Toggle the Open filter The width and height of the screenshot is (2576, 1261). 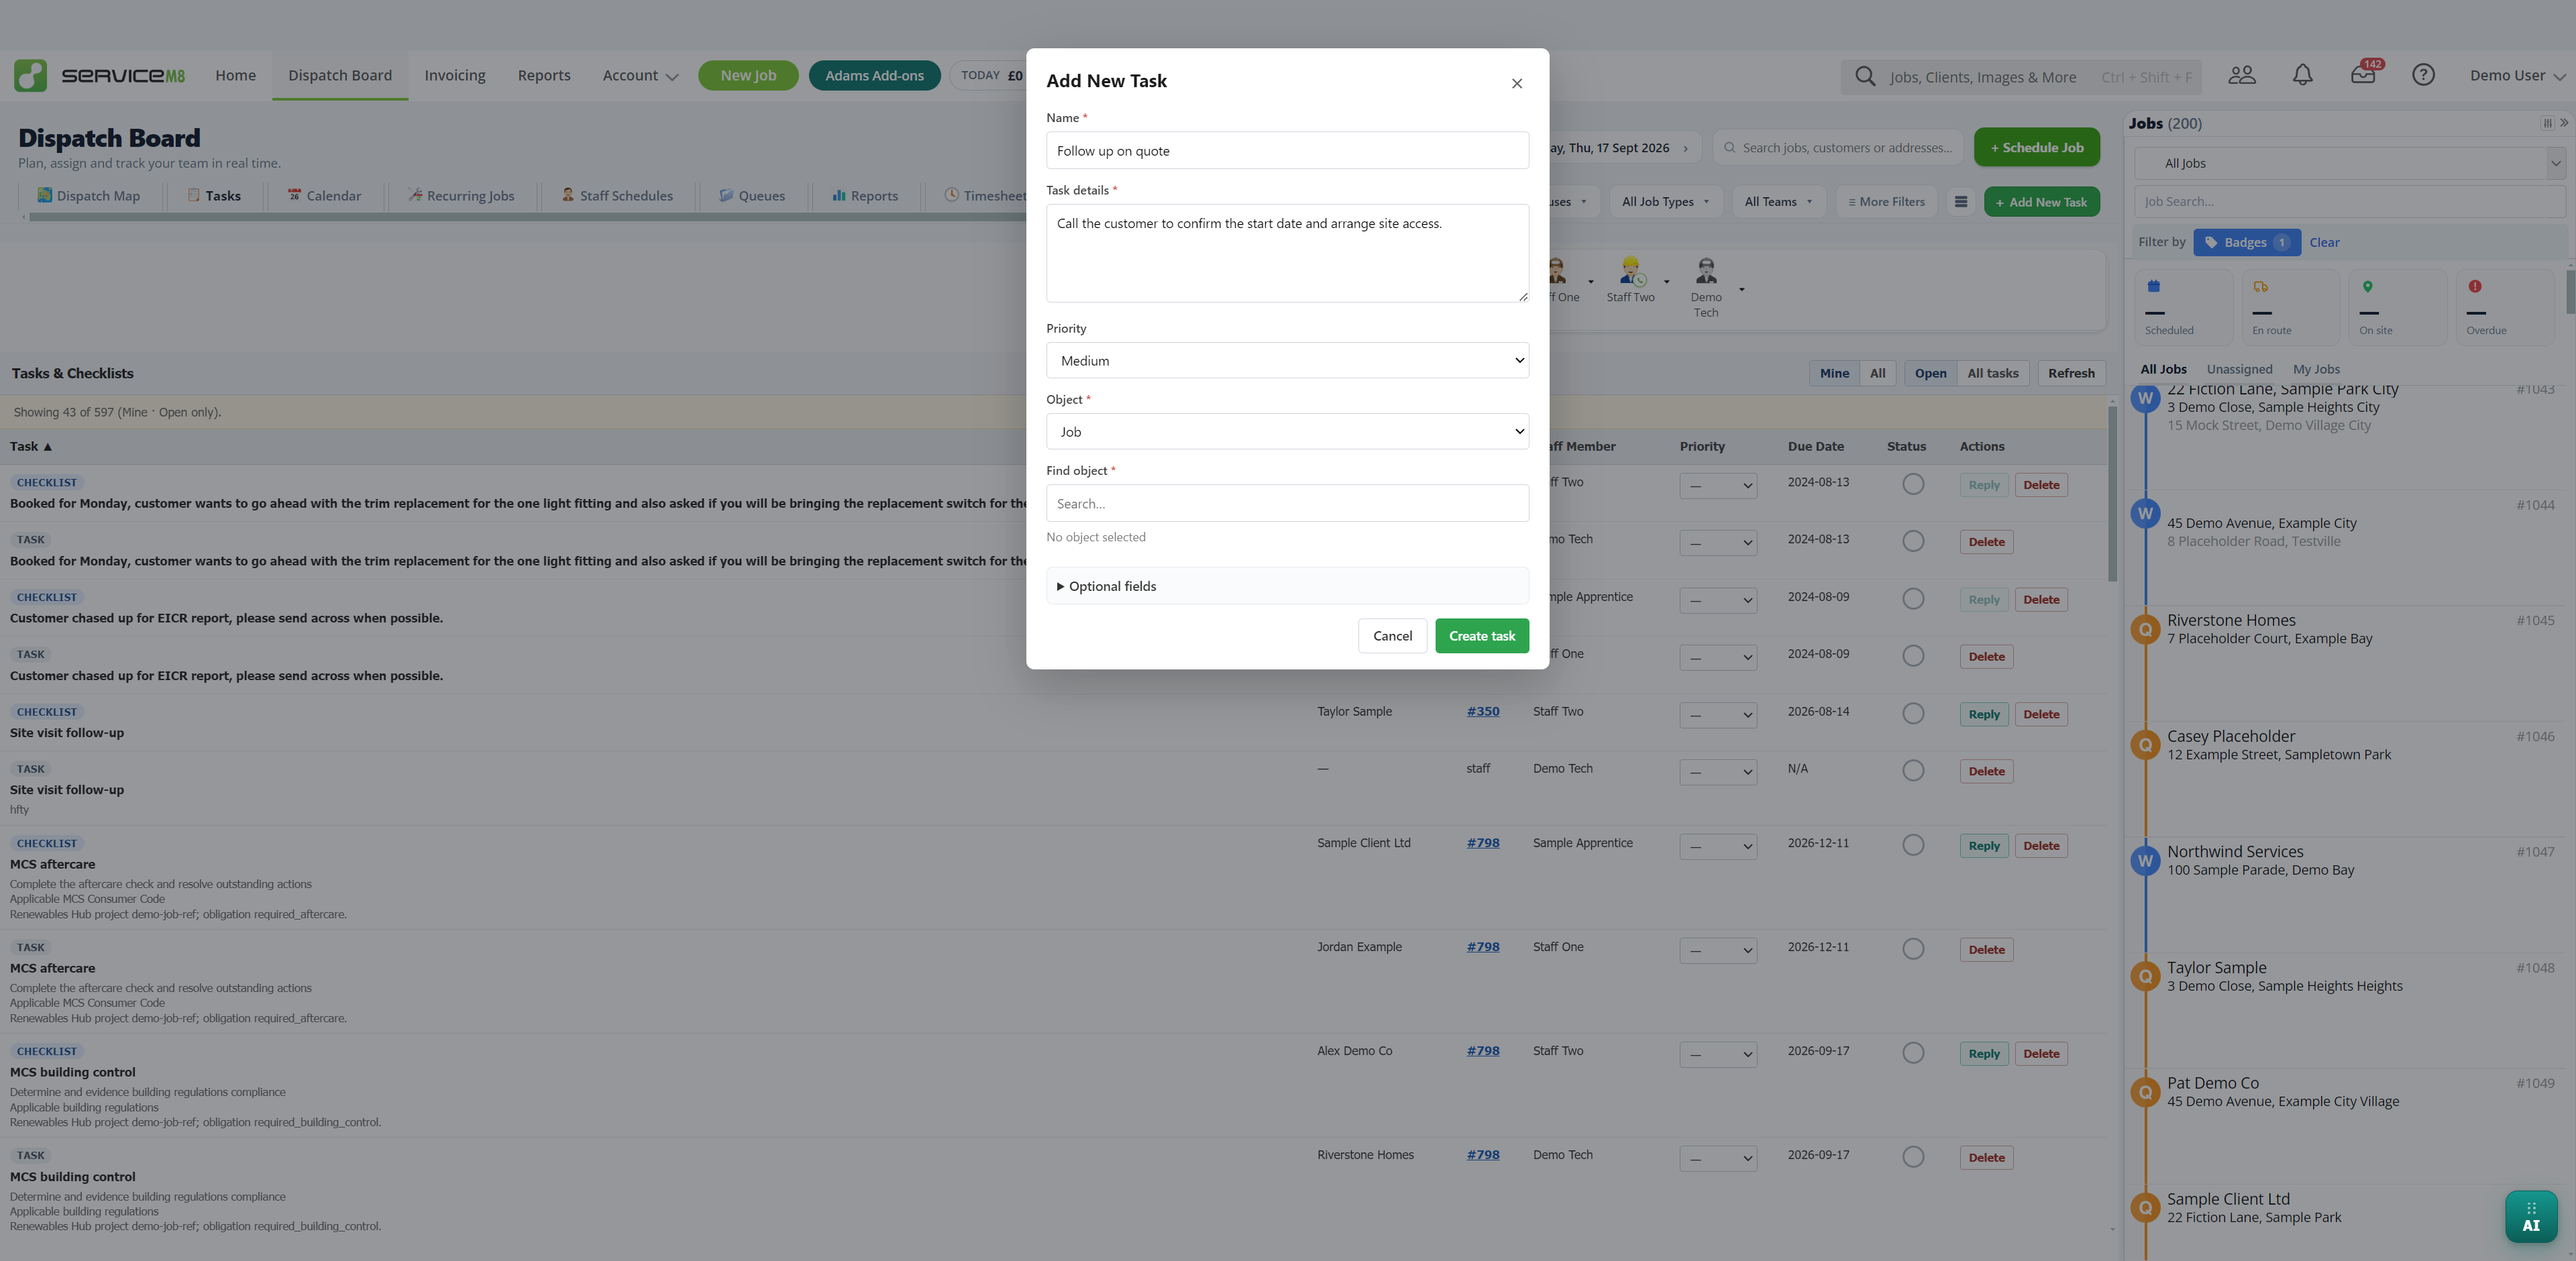(1929, 373)
